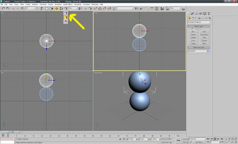Click the Box primitive button
This screenshot has width=238, height=144.
193,32
